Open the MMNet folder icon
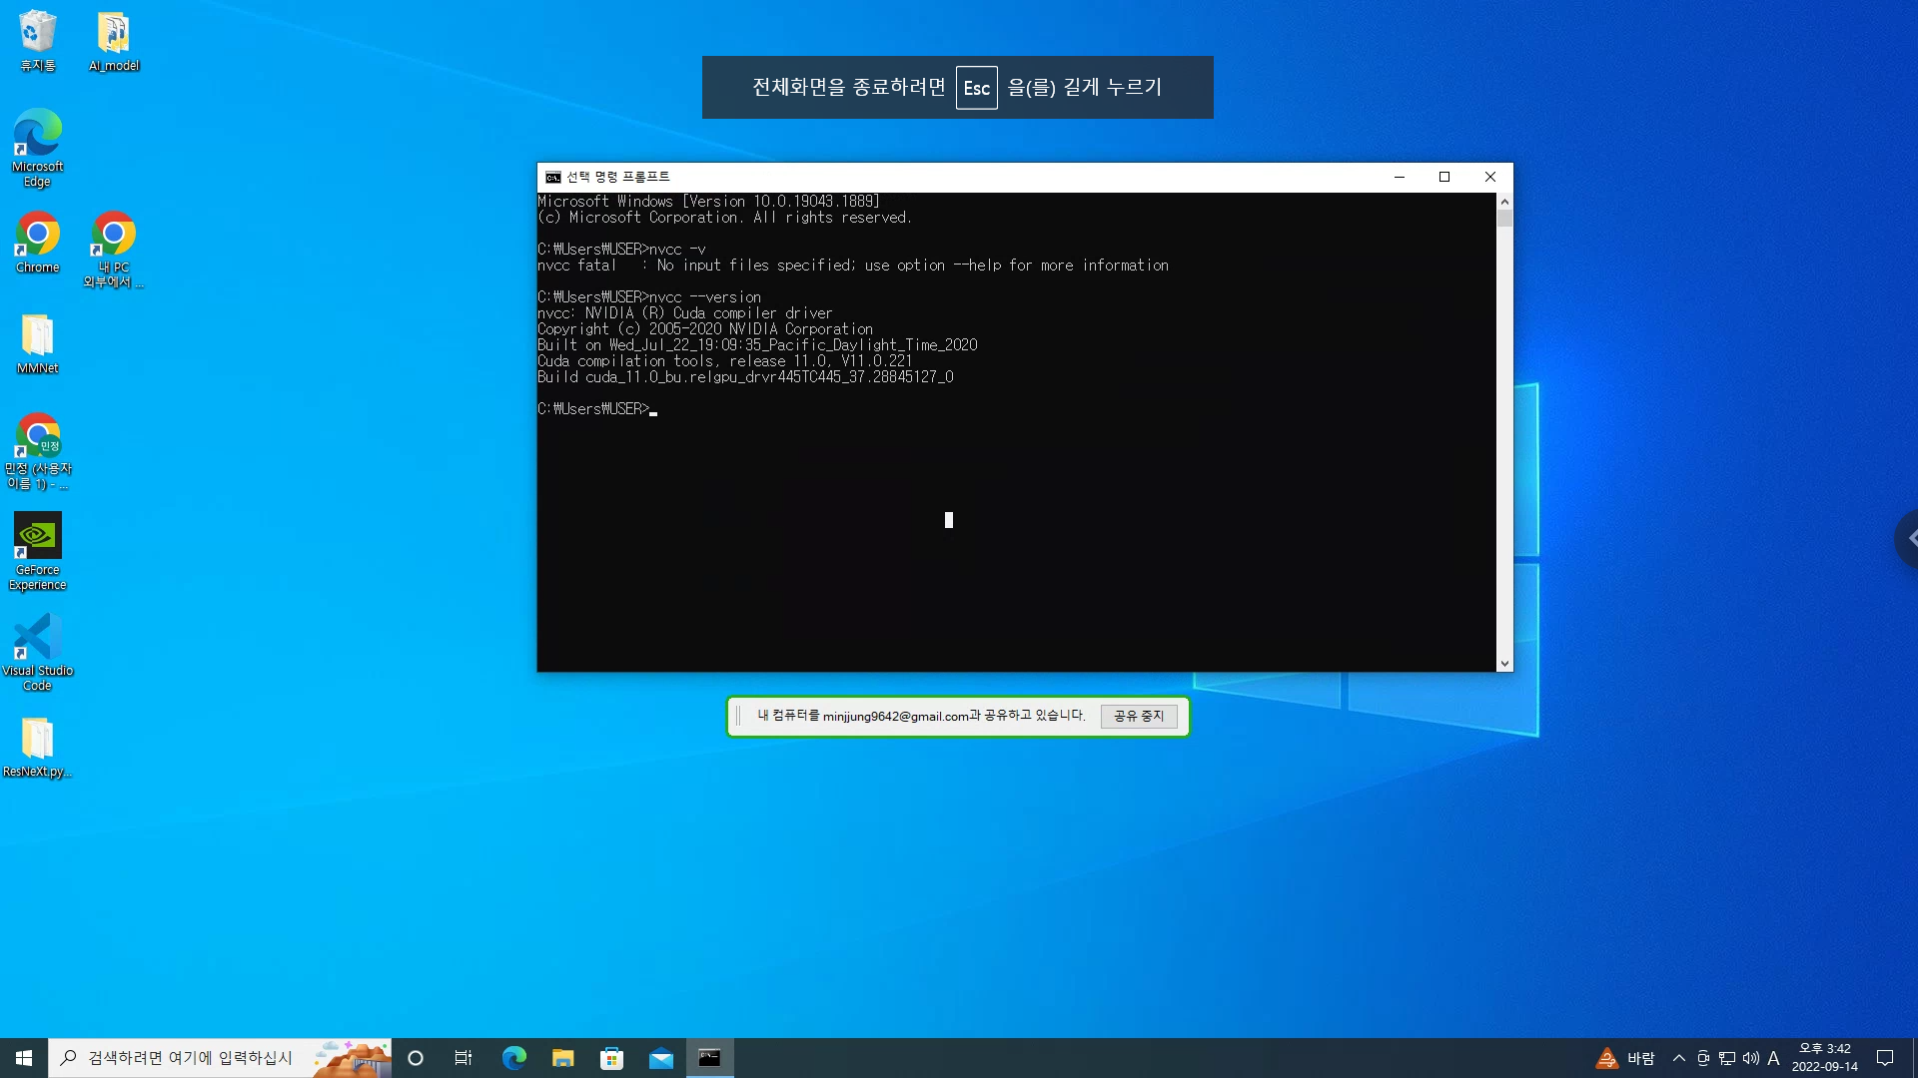The height and width of the screenshot is (1078, 1918). coord(38,343)
